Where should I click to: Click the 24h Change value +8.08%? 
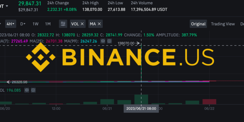(x=70, y=9)
